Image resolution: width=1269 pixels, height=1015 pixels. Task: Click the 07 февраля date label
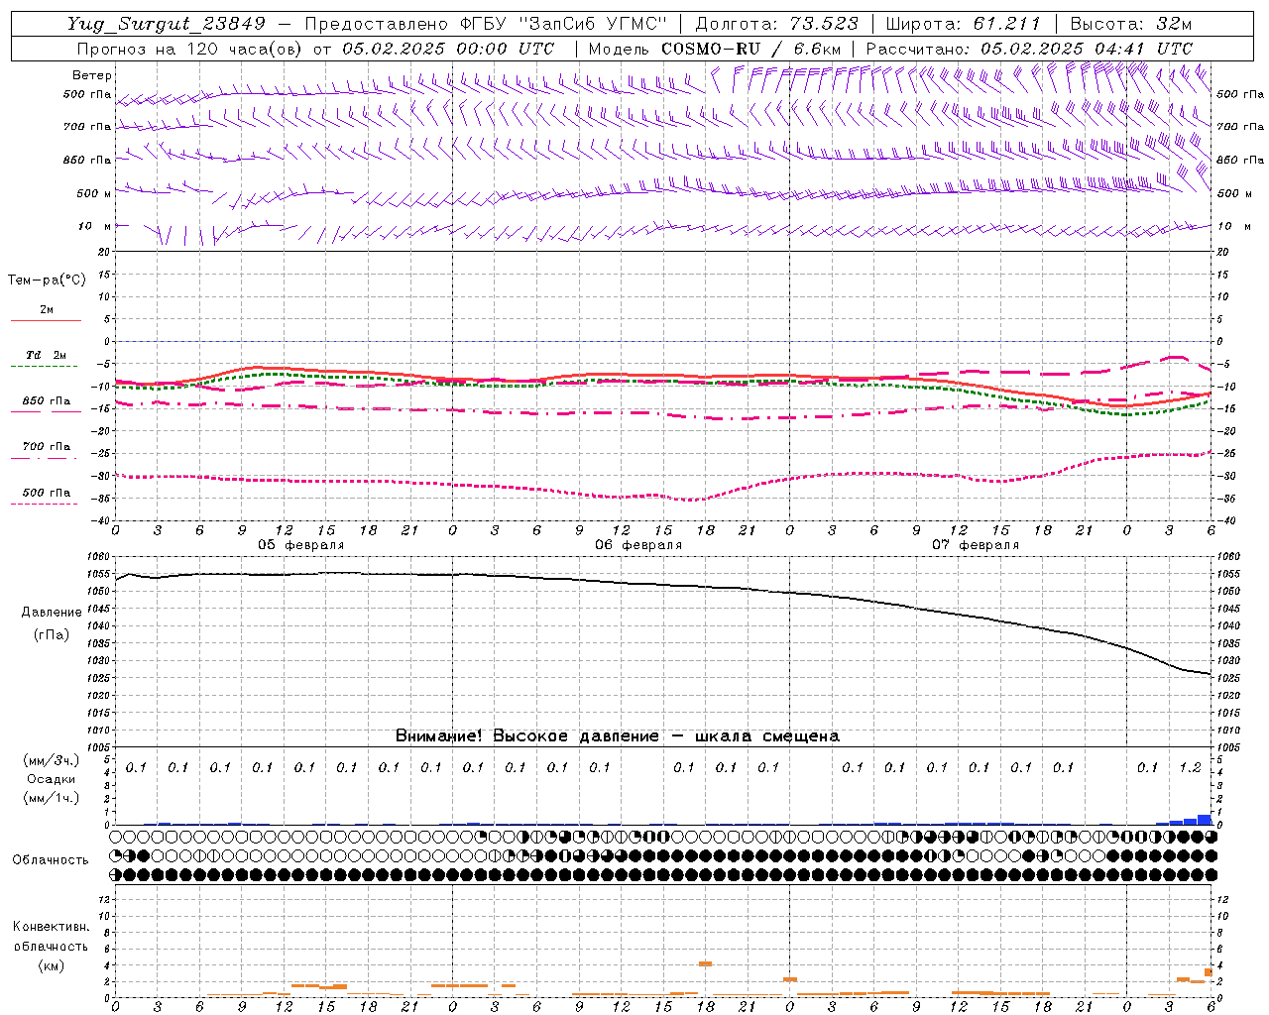tap(976, 545)
